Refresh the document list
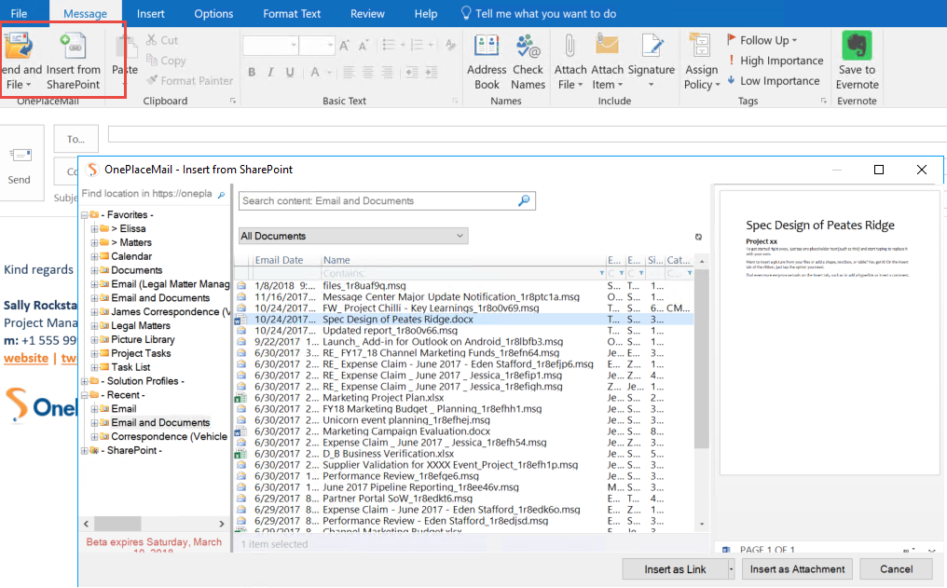This screenshot has height=588, width=947. click(x=698, y=237)
